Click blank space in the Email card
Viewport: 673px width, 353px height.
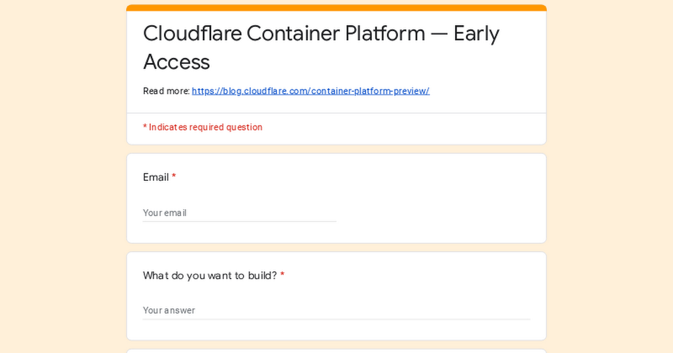coord(437,202)
